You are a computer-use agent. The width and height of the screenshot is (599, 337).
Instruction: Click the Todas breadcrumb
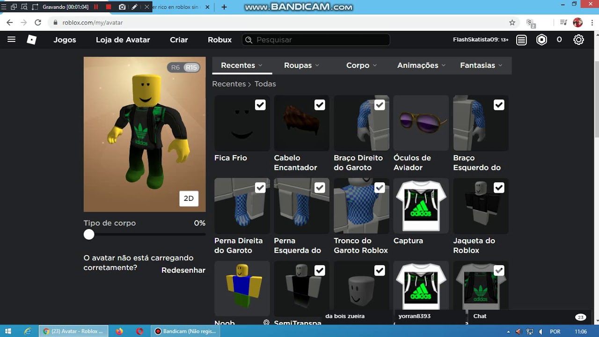click(265, 84)
